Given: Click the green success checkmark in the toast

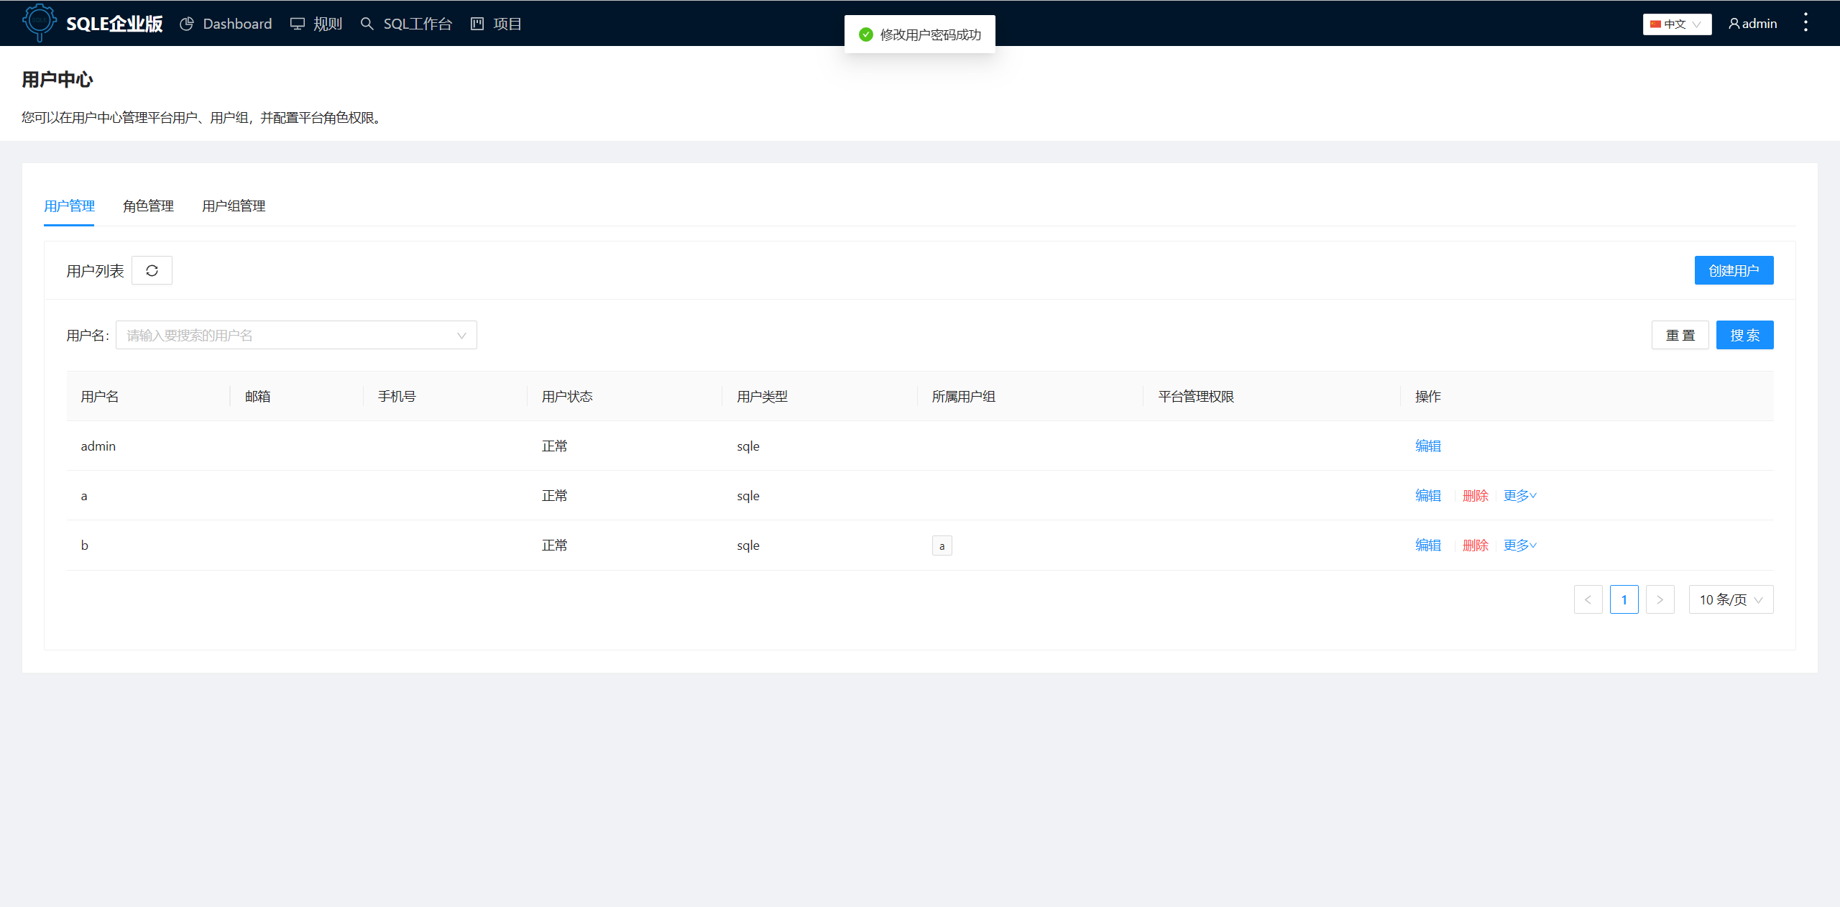Looking at the screenshot, I should pos(865,33).
